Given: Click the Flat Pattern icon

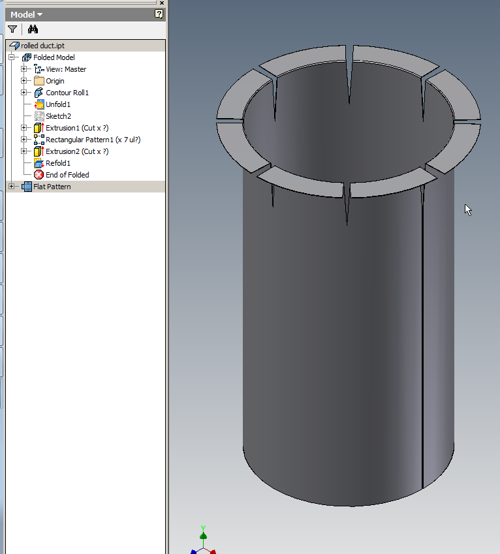Looking at the screenshot, I should point(27,187).
